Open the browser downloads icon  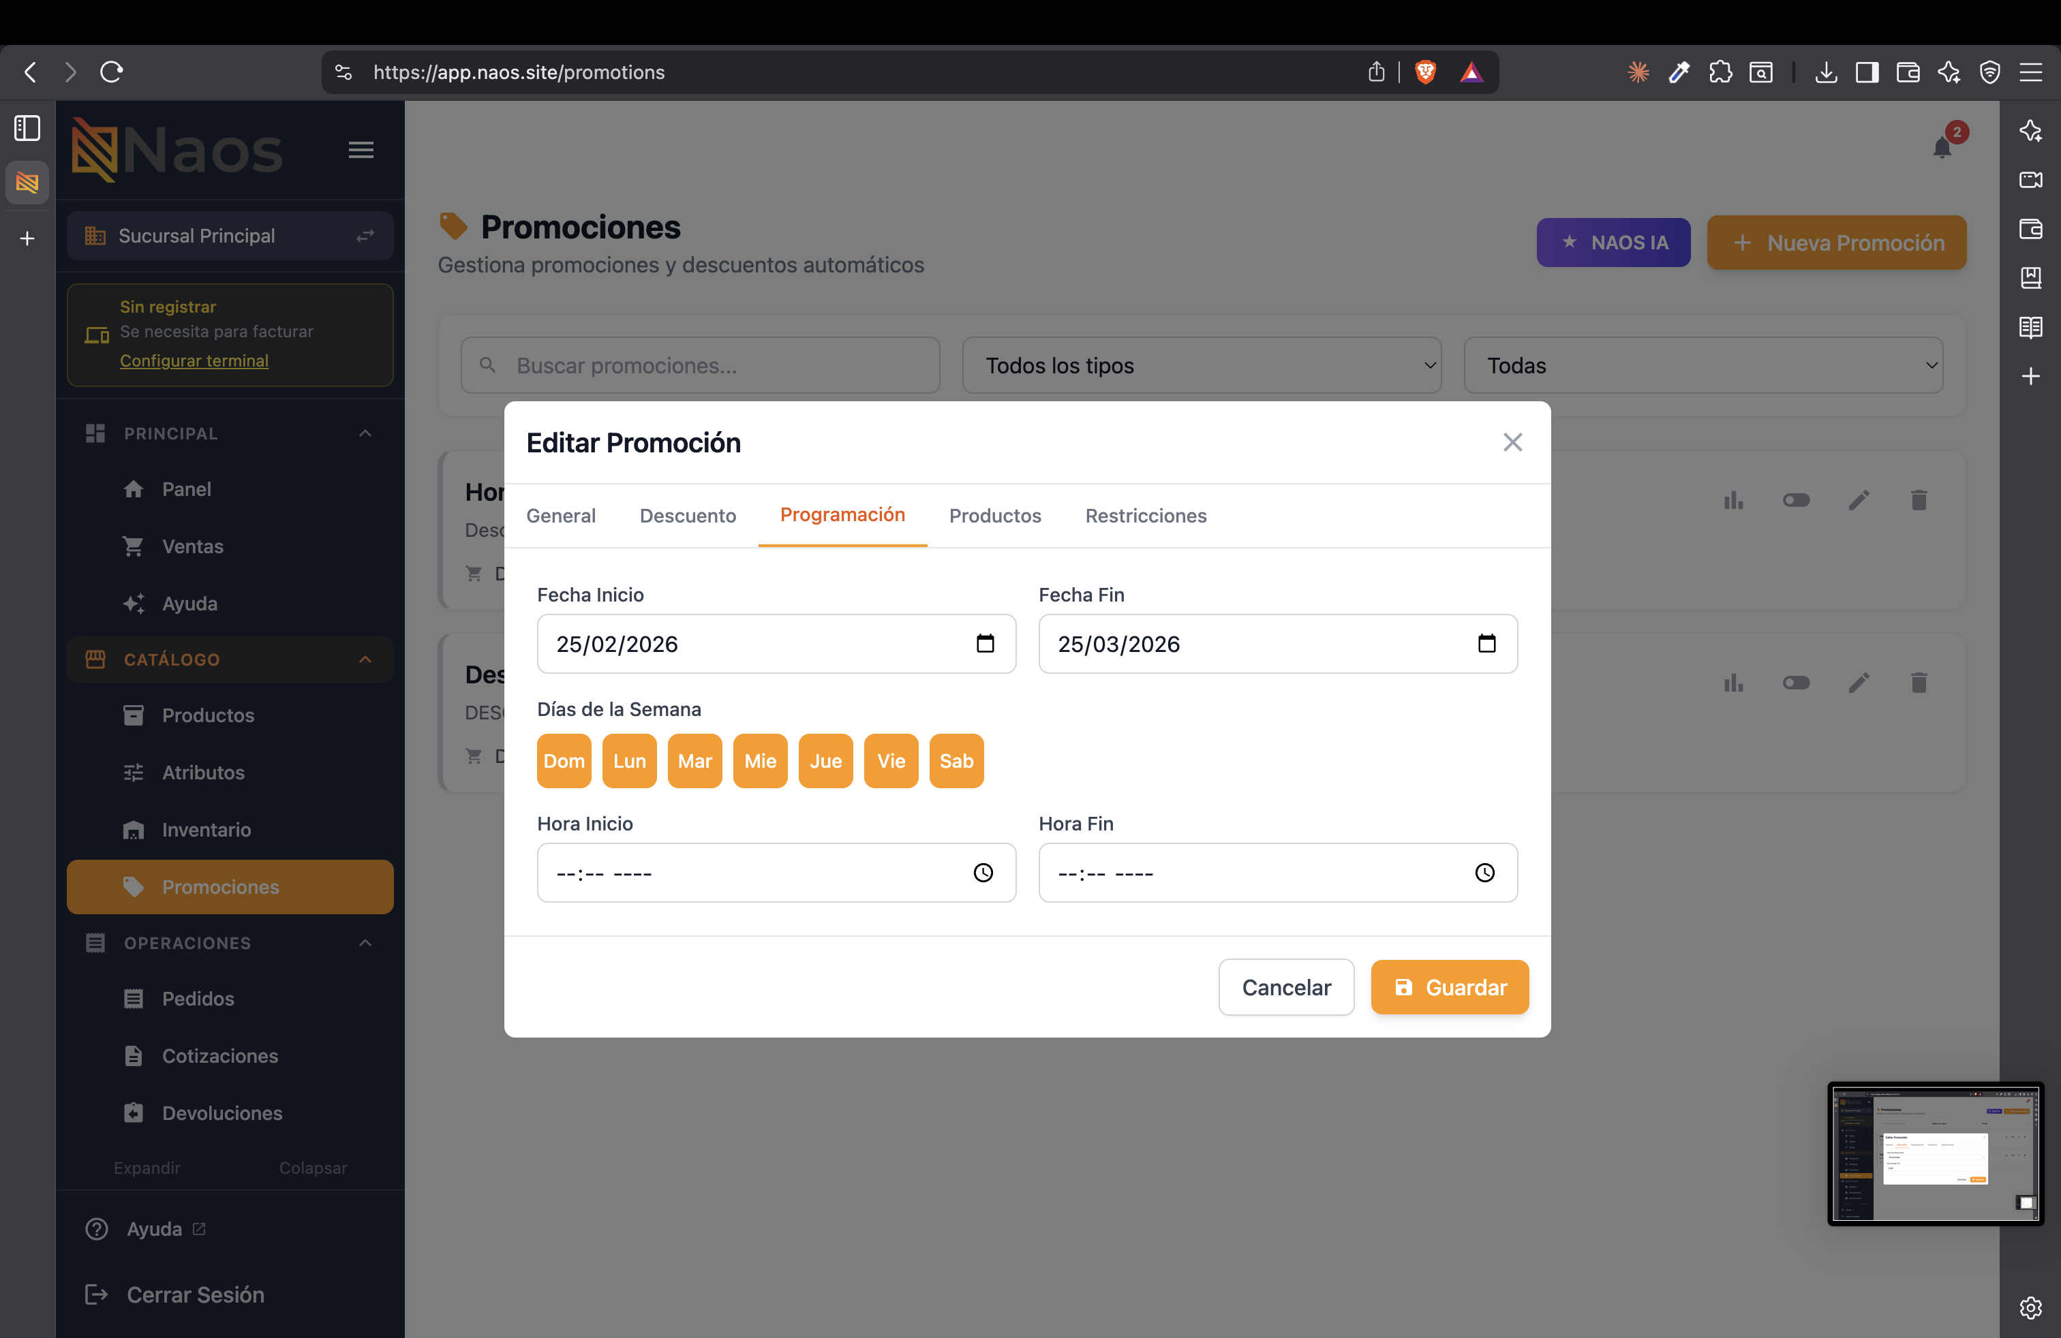point(1825,72)
